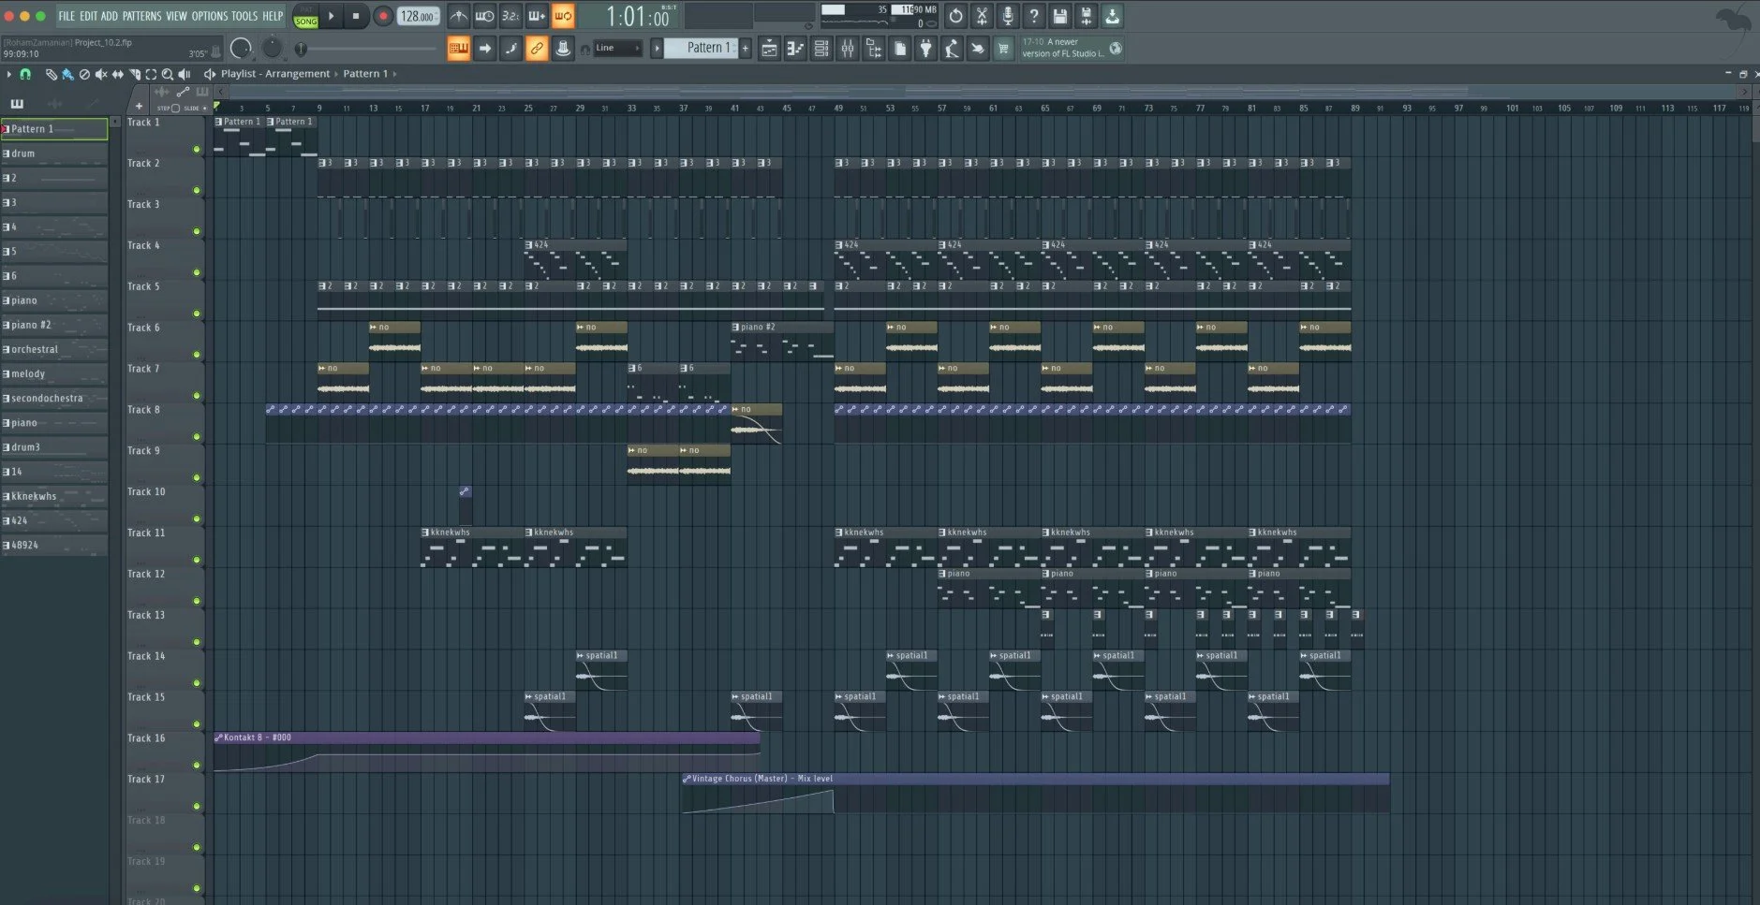Open the VIEW menu
Viewport: 1760px width, 905px height.
176,16
